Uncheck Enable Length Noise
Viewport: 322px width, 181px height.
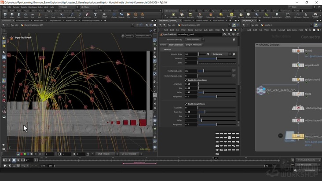point(186,104)
